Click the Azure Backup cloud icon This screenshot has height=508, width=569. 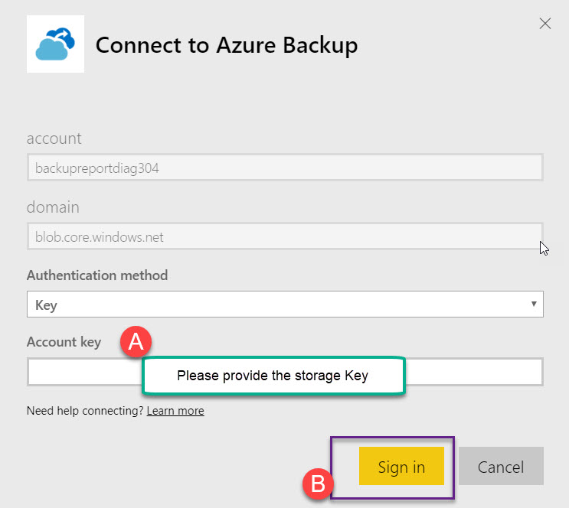pos(55,44)
